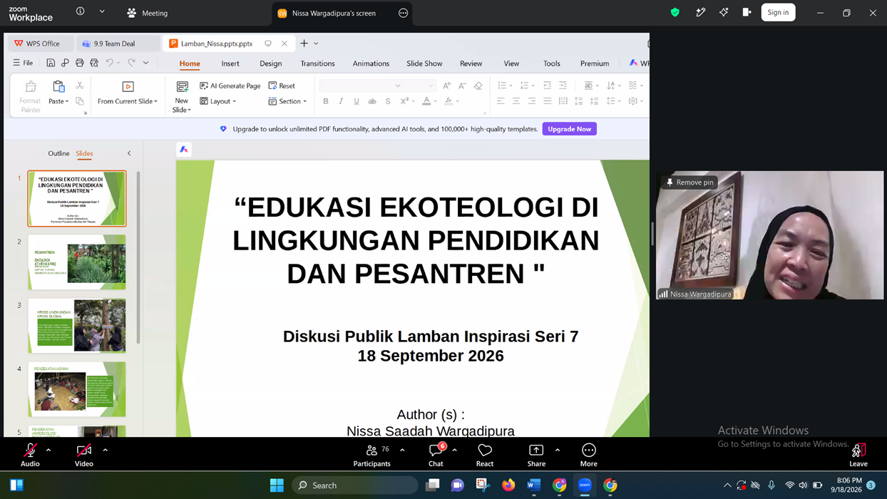Select slide 4 thumbnail Pendekatan Agama
The width and height of the screenshot is (887, 499).
(x=77, y=389)
